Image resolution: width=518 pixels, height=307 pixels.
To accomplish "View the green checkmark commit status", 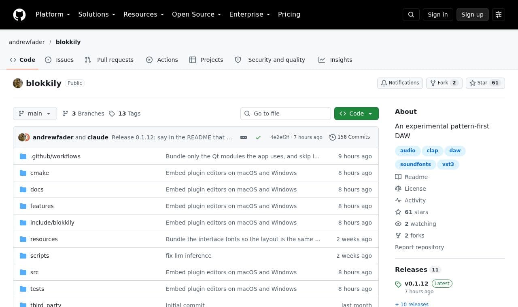I will [258, 137].
